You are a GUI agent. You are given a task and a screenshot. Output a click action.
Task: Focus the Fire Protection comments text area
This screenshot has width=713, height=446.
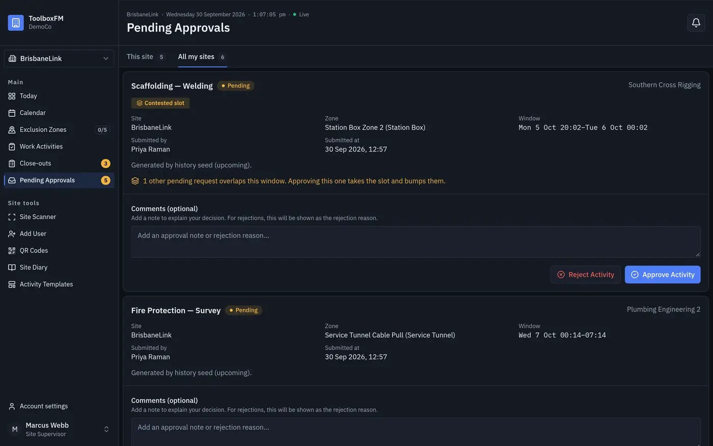[x=416, y=432]
